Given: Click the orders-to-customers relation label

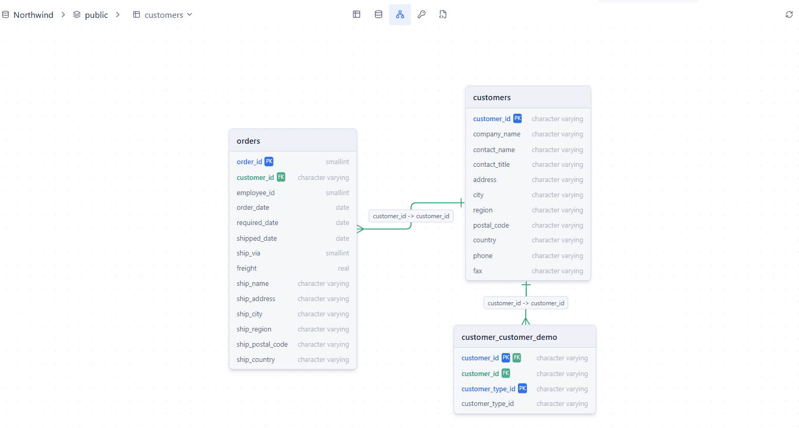Looking at the screenshot, I should [411, 216].
